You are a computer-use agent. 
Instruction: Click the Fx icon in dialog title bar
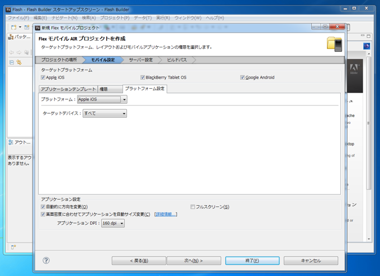point(37,28)
